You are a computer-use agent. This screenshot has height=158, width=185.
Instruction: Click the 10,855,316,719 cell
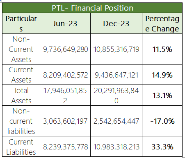(x=116, y=49)
